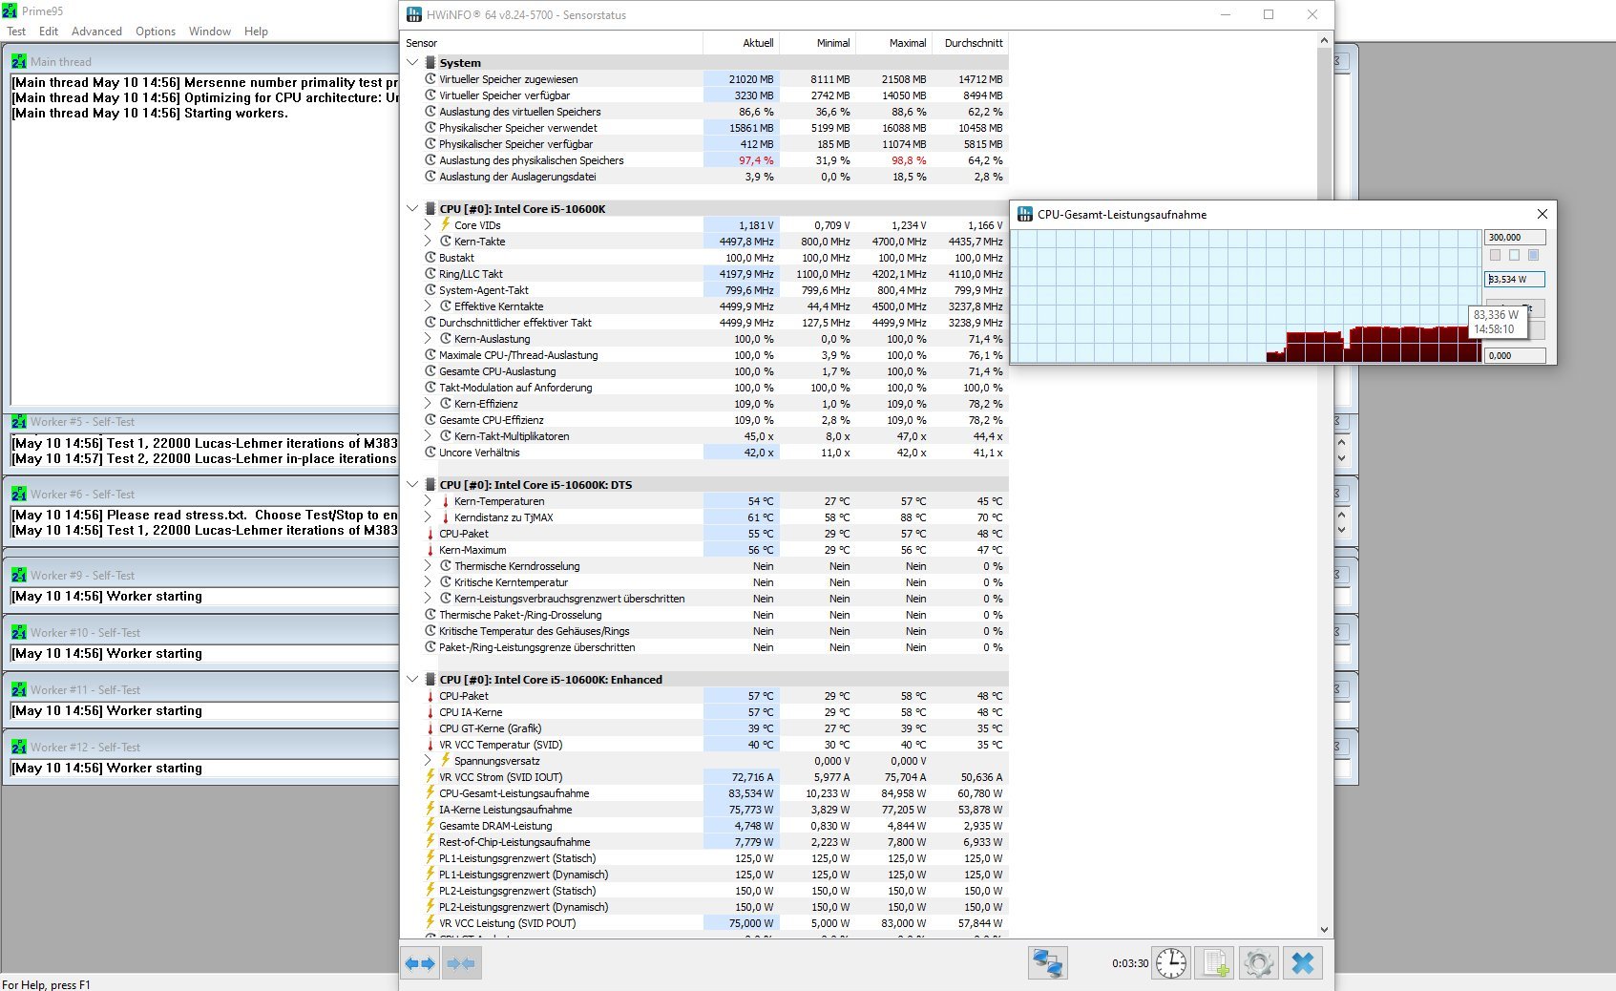Click the Worker #5 Self-Test window icon
Viewport: 1616px width, 991px height.
click(x=19, y=421)
